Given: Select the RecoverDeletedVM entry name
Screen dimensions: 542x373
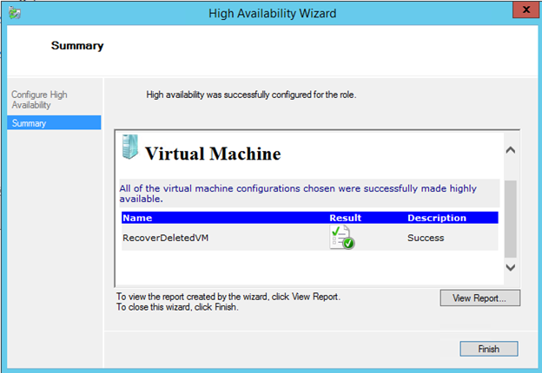Looking at the screenshot, I should tap(164, 238).
